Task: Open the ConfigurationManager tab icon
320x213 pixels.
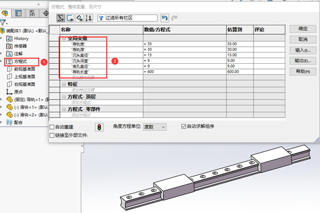Action: coord(32,13)
